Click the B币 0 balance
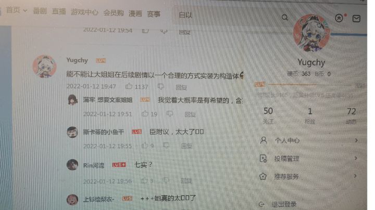Viewport: 375px width, 210px height. click(x=322, y=74)
